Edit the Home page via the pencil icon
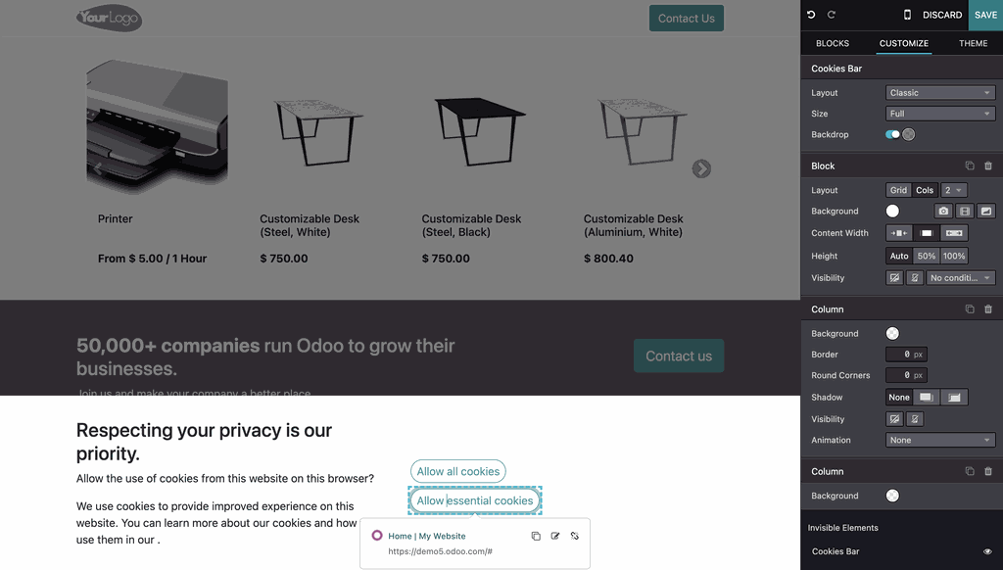Viewport: 1003px width, 570px height. pos(554,536)
